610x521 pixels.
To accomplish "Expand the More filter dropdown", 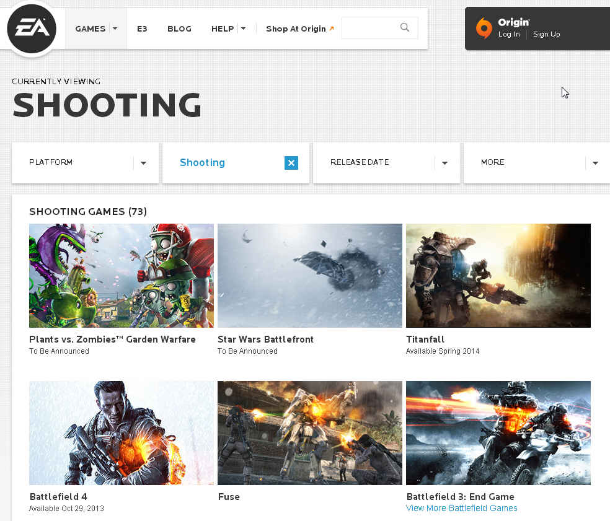I will pos(595,163).
